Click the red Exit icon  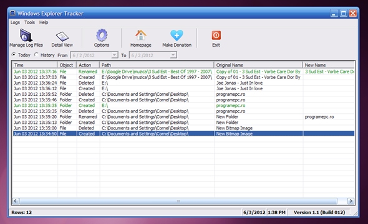(216, 35)
